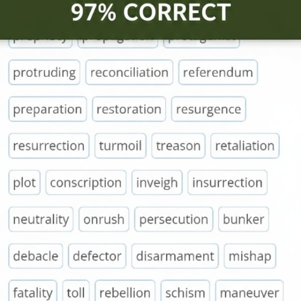This screenshot has height=301, width=301.
Task: Select the 'conscription' word chip
Action: pos(86,183)
